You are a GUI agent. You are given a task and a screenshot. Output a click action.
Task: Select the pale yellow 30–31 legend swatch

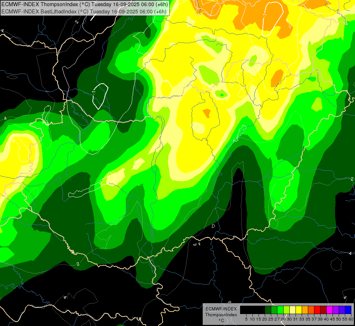pyautogui.click(x=293, y=310)
